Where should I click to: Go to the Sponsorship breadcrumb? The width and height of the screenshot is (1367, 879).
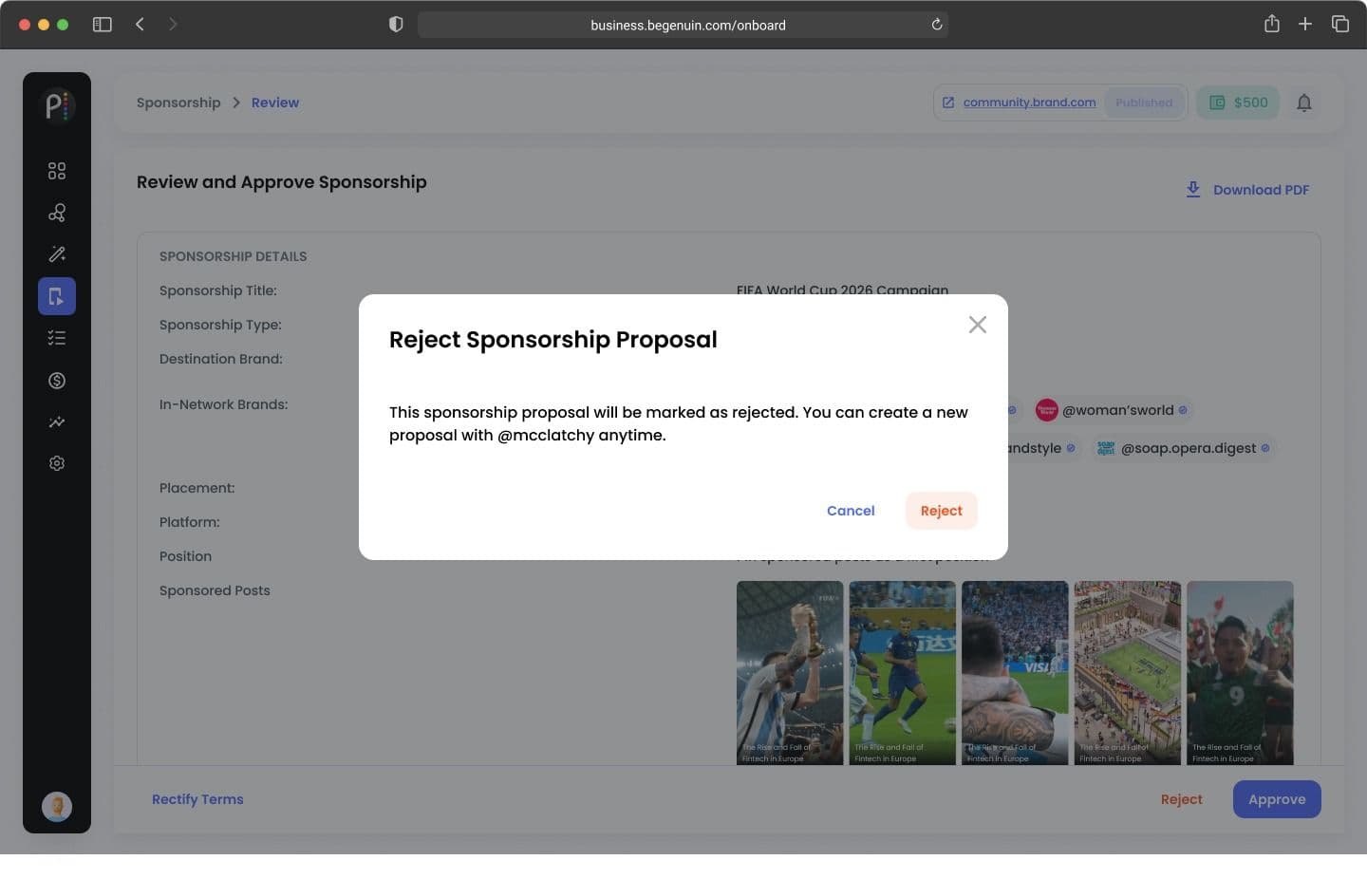[x=178, y=103]
